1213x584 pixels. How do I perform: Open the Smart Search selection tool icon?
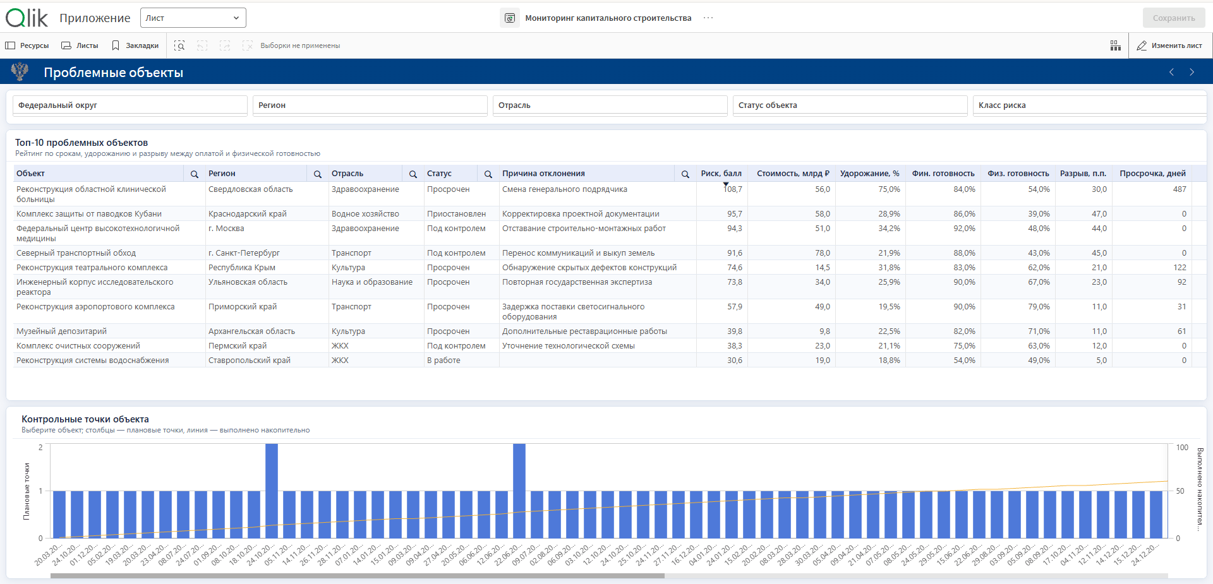pyautogui.click(x=179, y=45)
